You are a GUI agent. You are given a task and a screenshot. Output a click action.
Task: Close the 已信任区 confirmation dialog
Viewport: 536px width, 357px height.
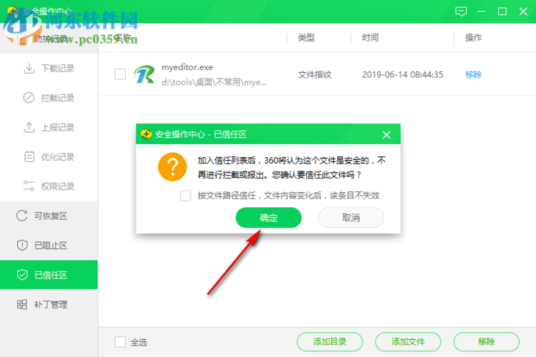386,135
